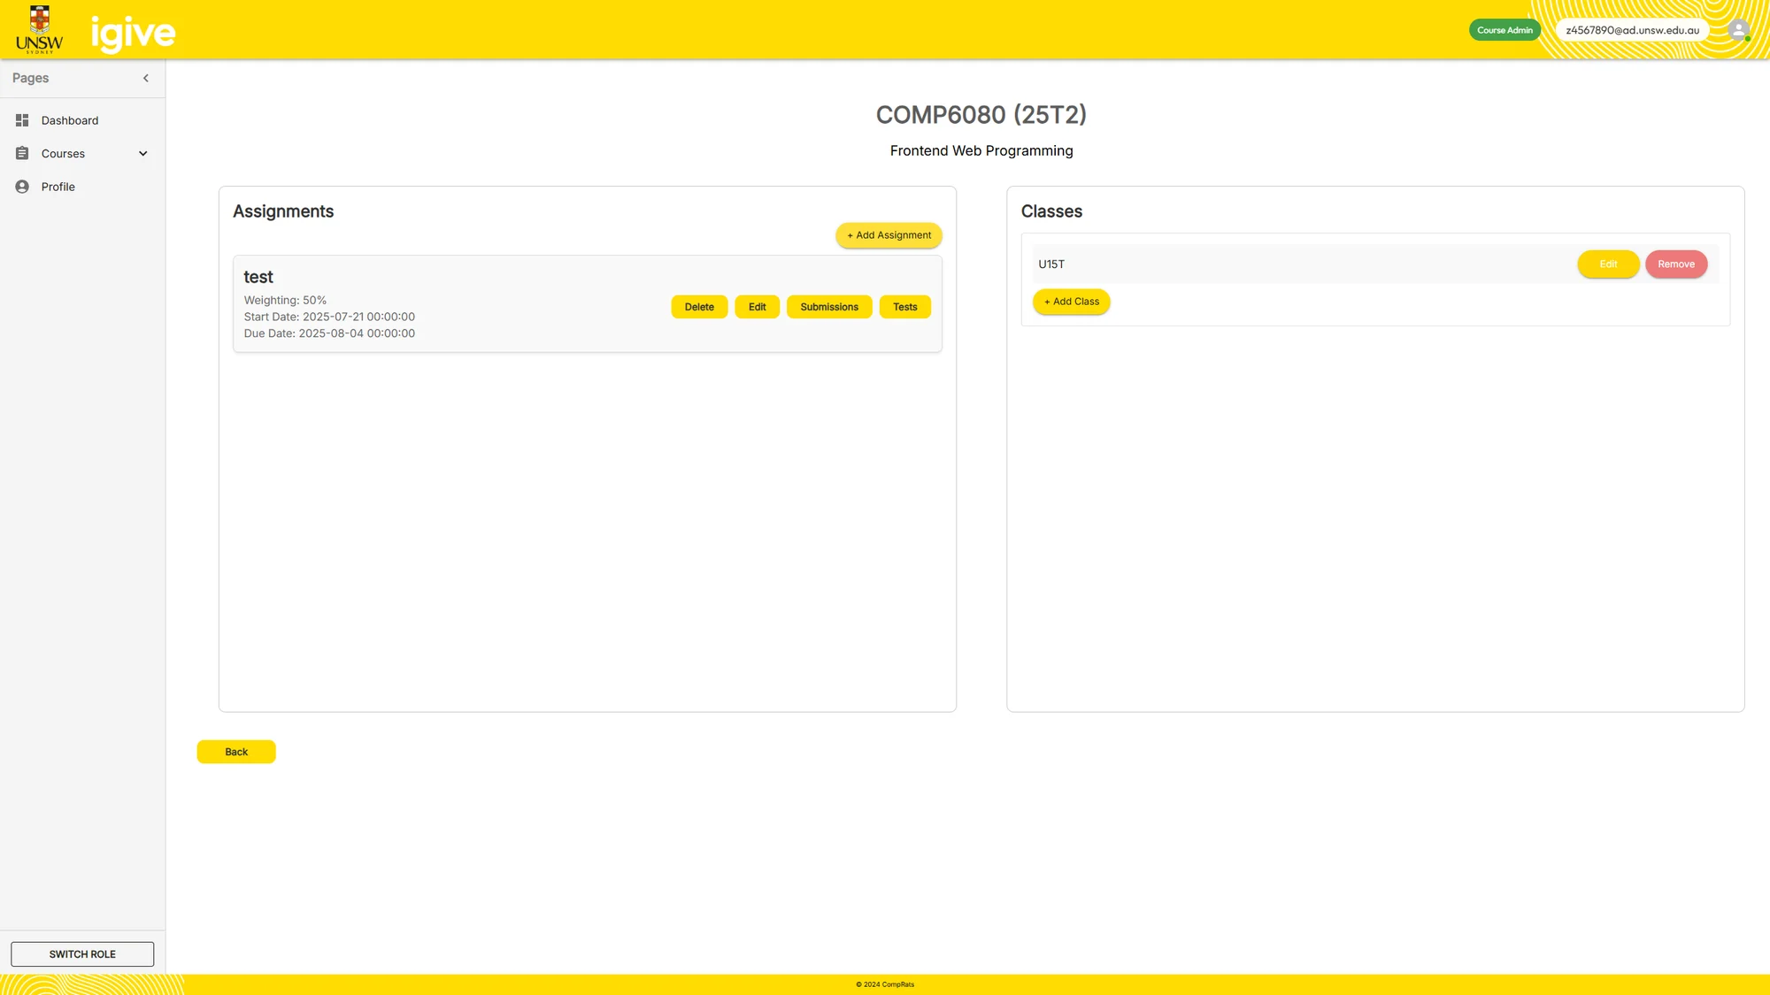
Task: Delete the test assignment
Action: click(699, 307)
